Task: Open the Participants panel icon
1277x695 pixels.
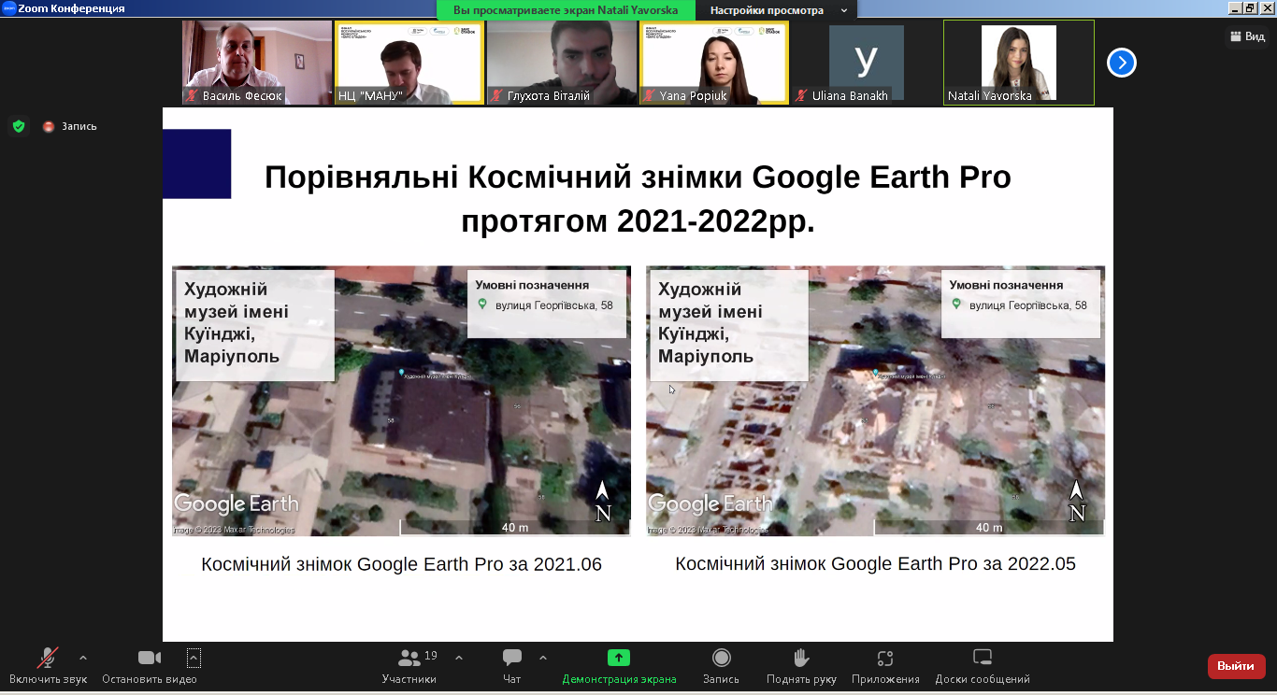Action: [409, 658]
